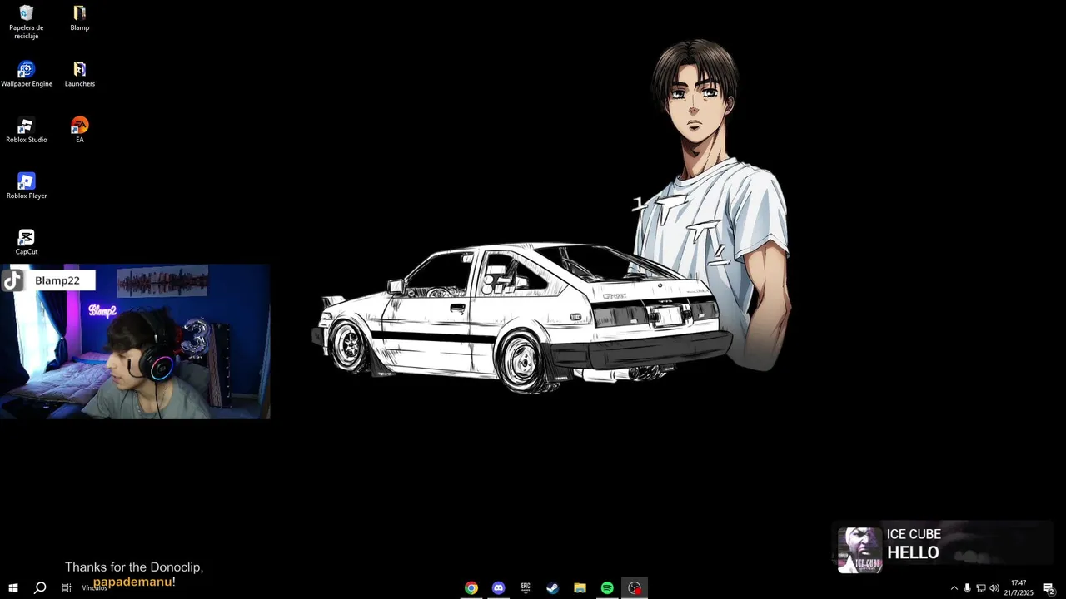
Task: Click the Blamp22 TikTok username label
Action: 57,280
